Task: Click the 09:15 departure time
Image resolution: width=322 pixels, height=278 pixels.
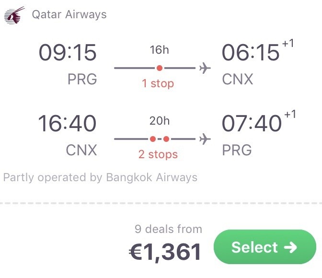Action: tap(68, 53)
